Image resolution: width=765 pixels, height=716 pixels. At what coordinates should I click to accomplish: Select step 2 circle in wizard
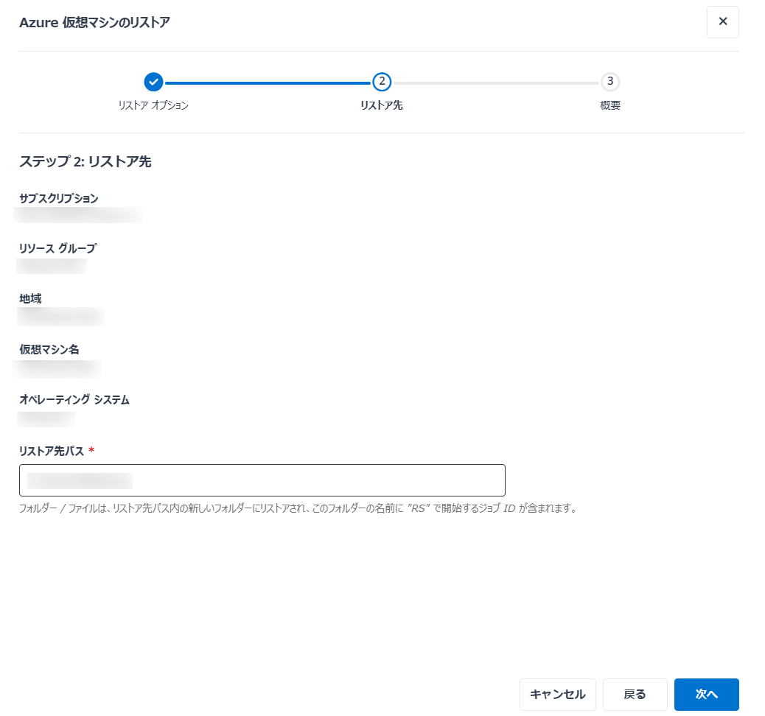382,82
